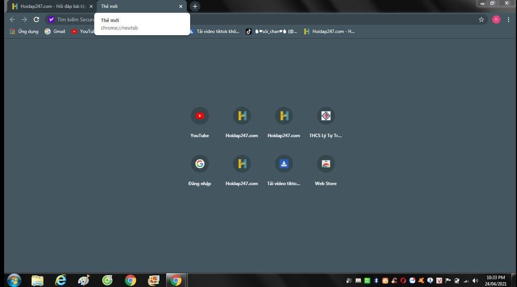This screenshot has width=517, height=287.
Task: Click the Action Center flag icon
Action: click(448, 281)
